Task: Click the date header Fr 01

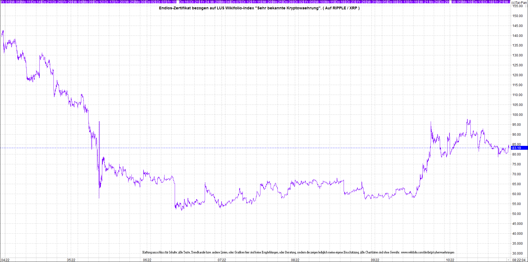Action: [5, 2]
